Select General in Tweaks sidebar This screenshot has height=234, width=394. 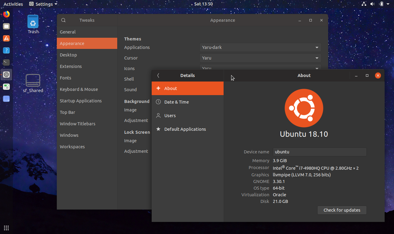click(x=87, y=32)
